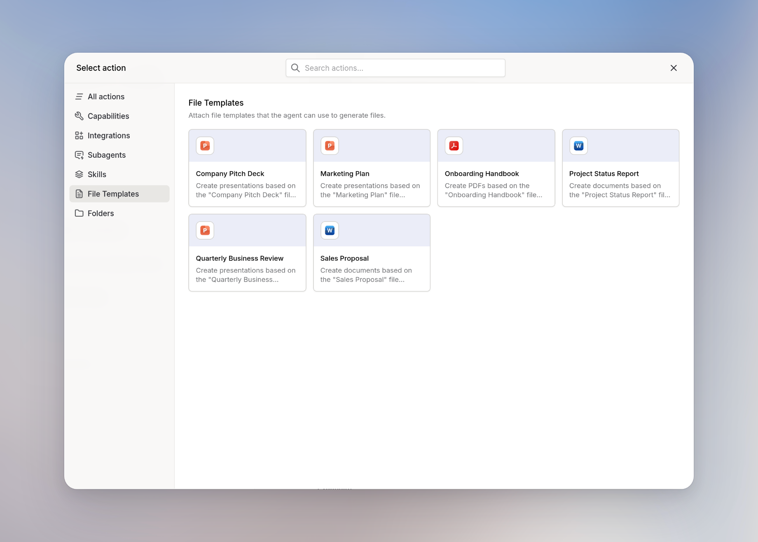
Task: Select the Company Pitch Deck title
Action: 230,174
